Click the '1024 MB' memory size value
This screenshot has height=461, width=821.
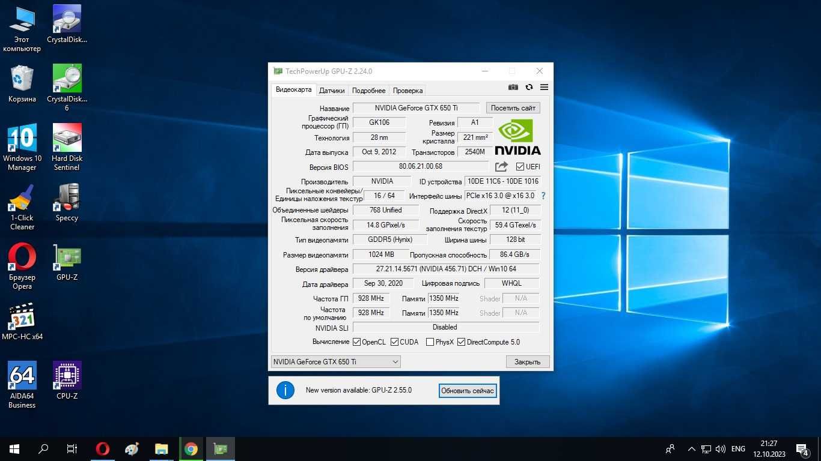pyautogui.click(x=381, y=255)
